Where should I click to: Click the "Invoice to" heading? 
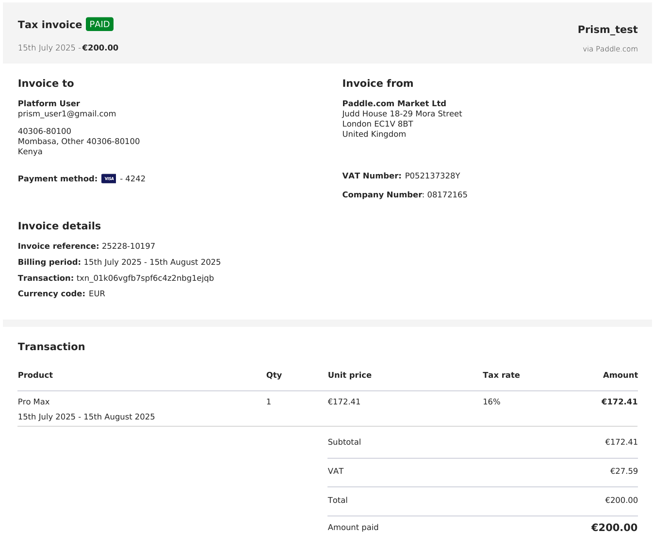click(x=46, y=83)
